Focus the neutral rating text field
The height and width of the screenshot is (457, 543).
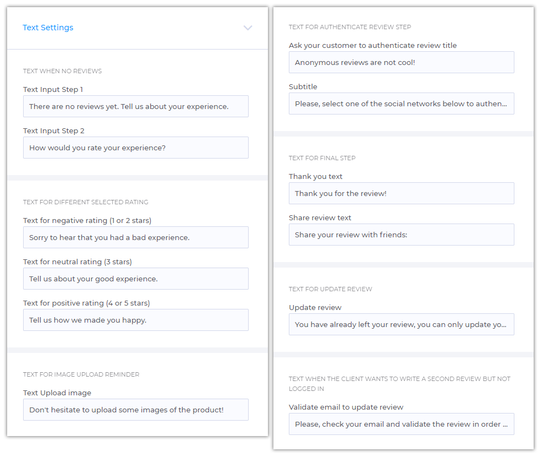pyautogui.click(x=136, y=279)
